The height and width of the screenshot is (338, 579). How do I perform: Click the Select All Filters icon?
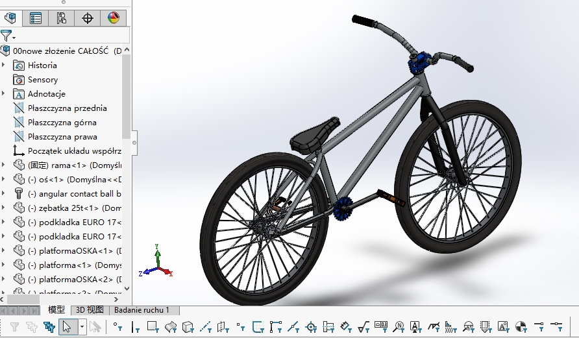[32, 327]
